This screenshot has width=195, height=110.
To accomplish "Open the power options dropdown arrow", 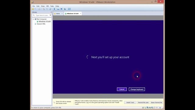I will [x=35, y=9].
